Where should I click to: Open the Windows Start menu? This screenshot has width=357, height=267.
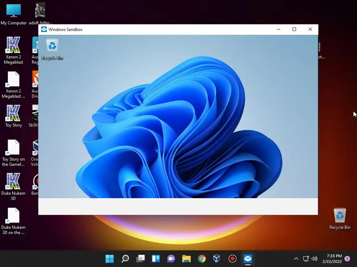pos(109,259)
